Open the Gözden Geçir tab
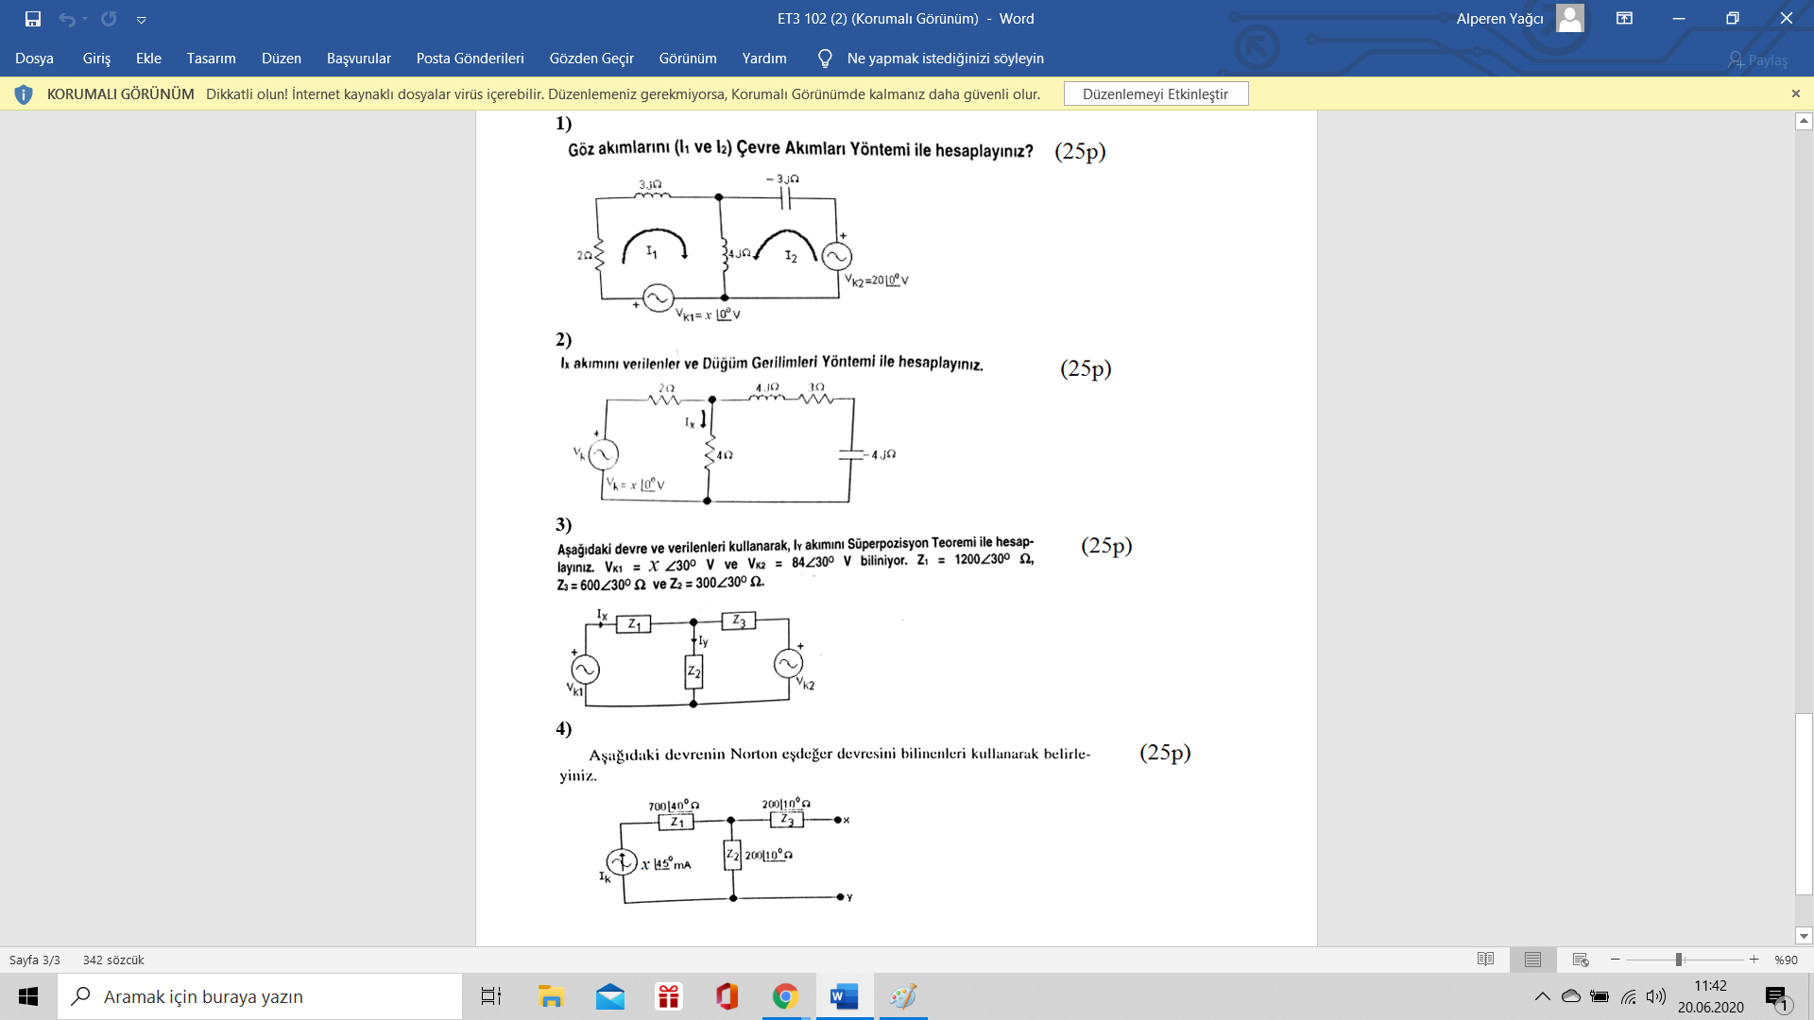This screenshot has width=1814, height=1020. pyautogui.click(x=591, y=59)
